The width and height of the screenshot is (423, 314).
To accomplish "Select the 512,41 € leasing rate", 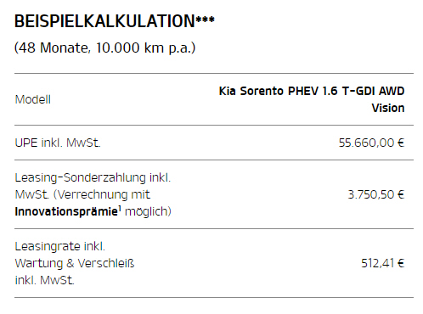I will [383, 263].
